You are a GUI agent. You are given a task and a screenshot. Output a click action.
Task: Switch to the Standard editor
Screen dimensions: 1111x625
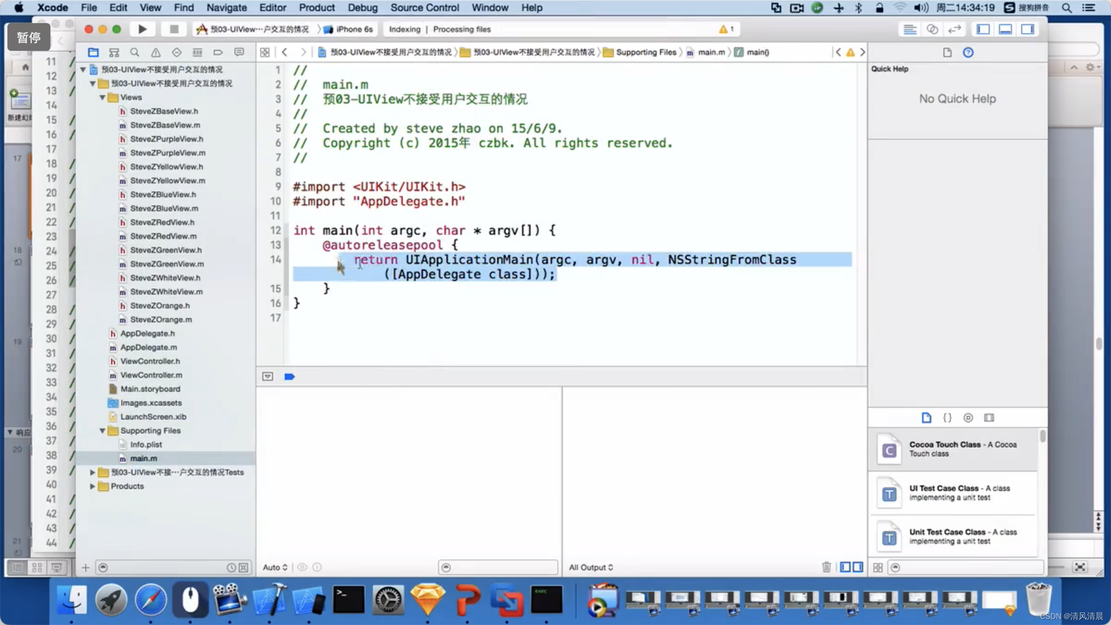910,29
